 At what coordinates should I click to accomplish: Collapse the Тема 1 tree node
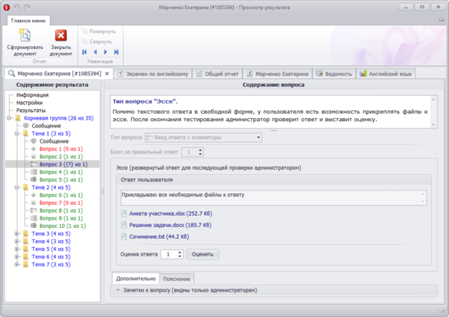point(17,134)
